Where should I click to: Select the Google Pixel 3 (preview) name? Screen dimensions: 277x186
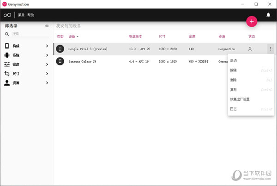(88, 49)
